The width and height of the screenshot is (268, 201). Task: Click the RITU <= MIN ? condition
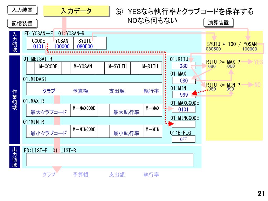[x=223, y=85]
